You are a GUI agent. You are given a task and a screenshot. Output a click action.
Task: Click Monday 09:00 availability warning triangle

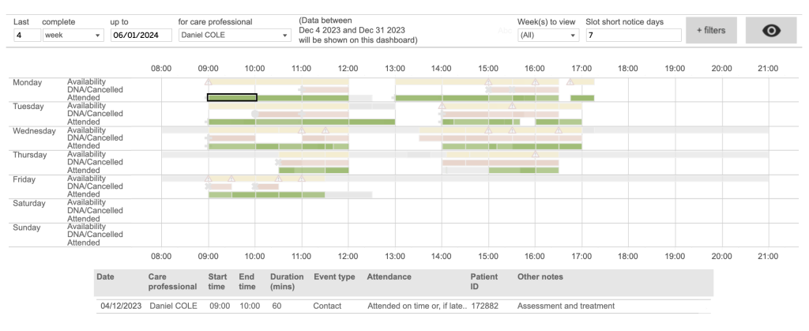click(x=209, y=81)
